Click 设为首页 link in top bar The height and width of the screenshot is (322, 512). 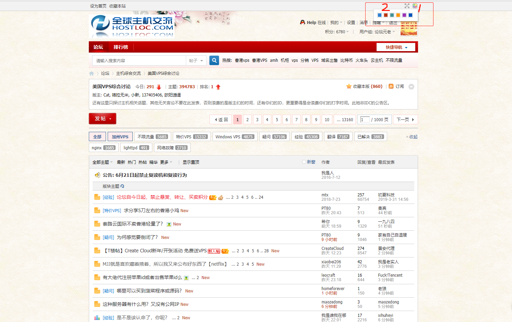98,6
